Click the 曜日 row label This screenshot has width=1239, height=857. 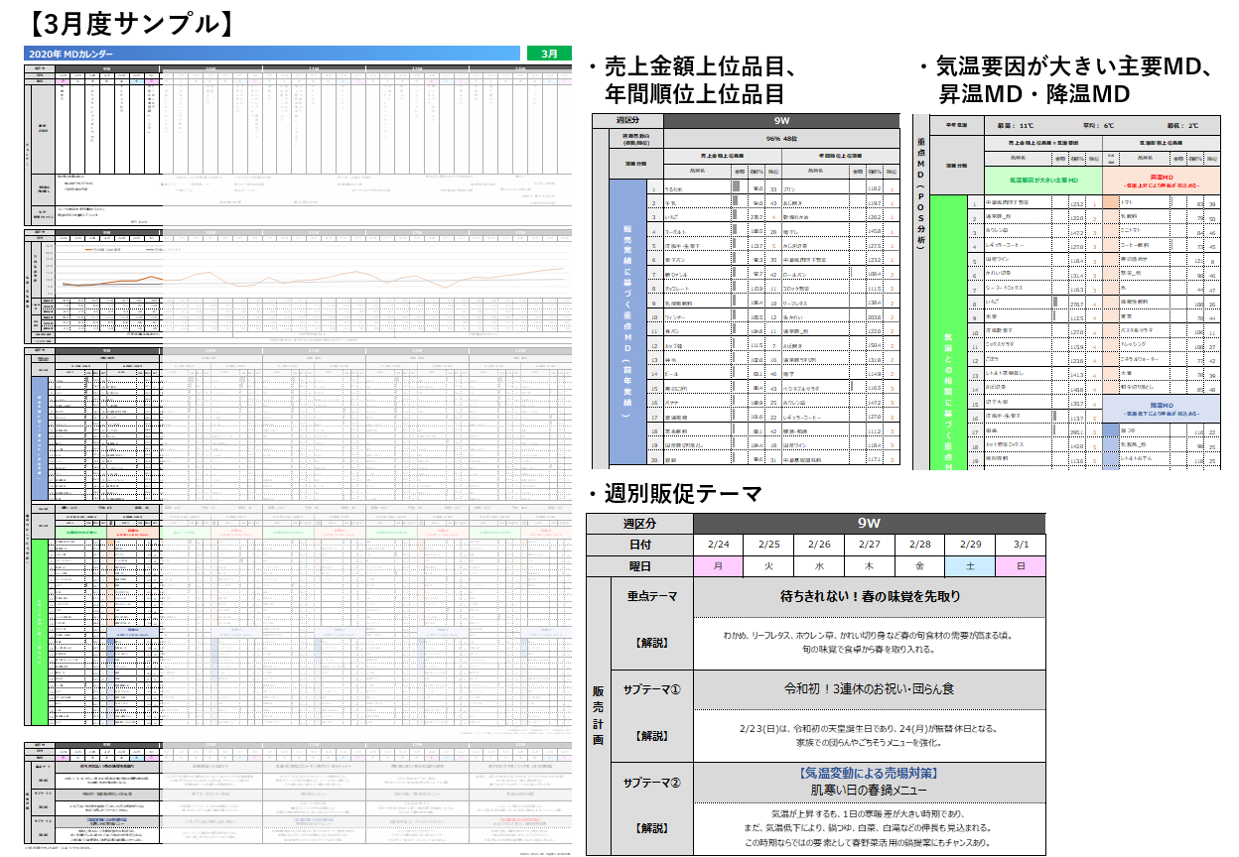click(x=639, y=566)
